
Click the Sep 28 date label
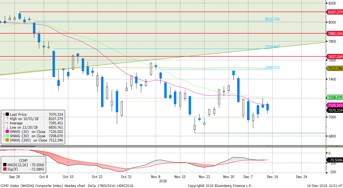click(14, 177)
